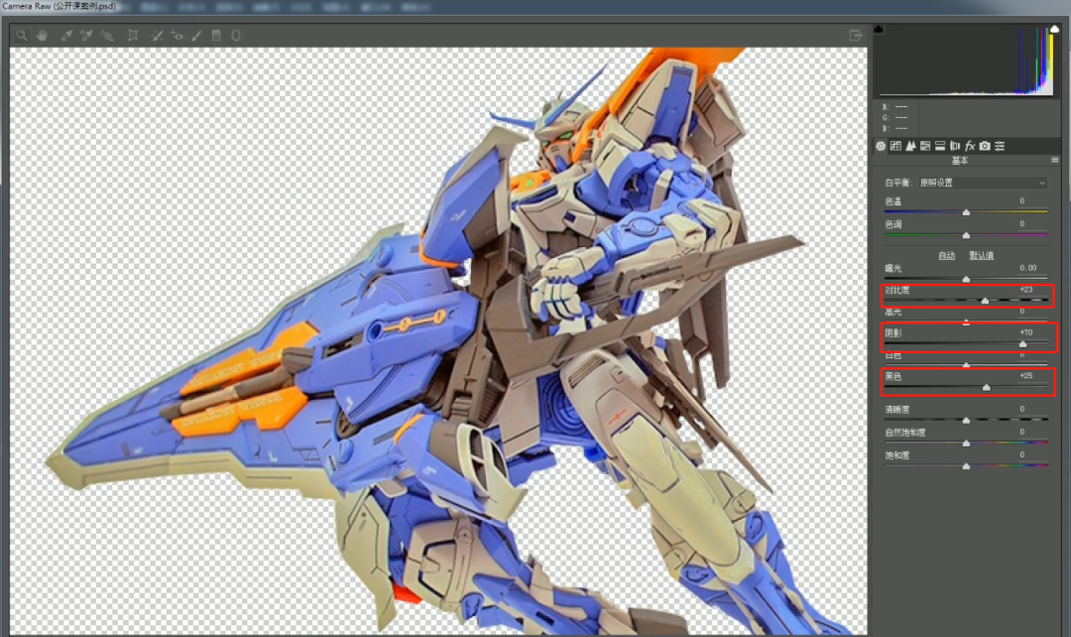
Task: Open the Tone Curve panel tab
Action: coord(895,146)
